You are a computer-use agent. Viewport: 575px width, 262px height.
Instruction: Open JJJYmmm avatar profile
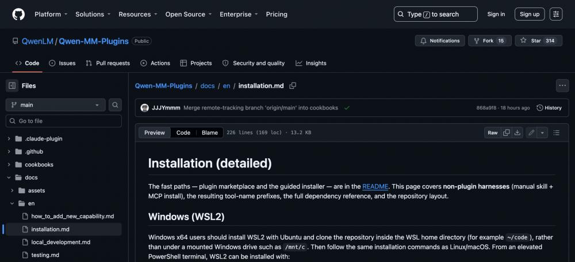pyautogui.click(x=144, y=108)
